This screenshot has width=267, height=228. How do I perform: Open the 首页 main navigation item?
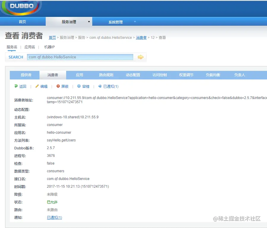(x=23, y=22)
